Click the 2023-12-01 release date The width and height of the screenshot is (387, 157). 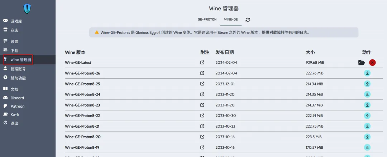click(x=225, y=84)
